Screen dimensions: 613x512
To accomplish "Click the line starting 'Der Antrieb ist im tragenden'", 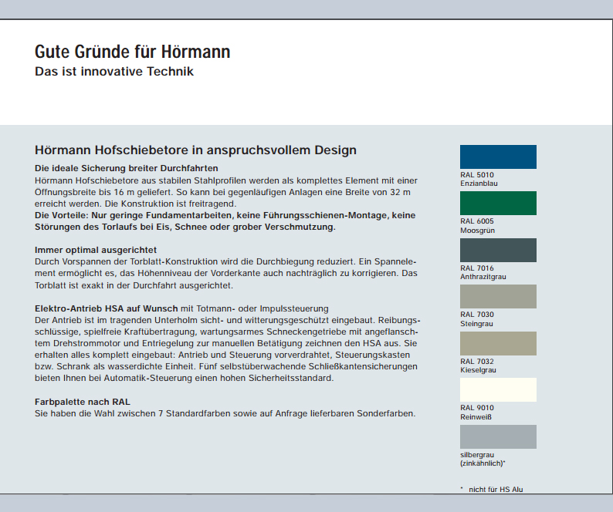I will 228,320.
